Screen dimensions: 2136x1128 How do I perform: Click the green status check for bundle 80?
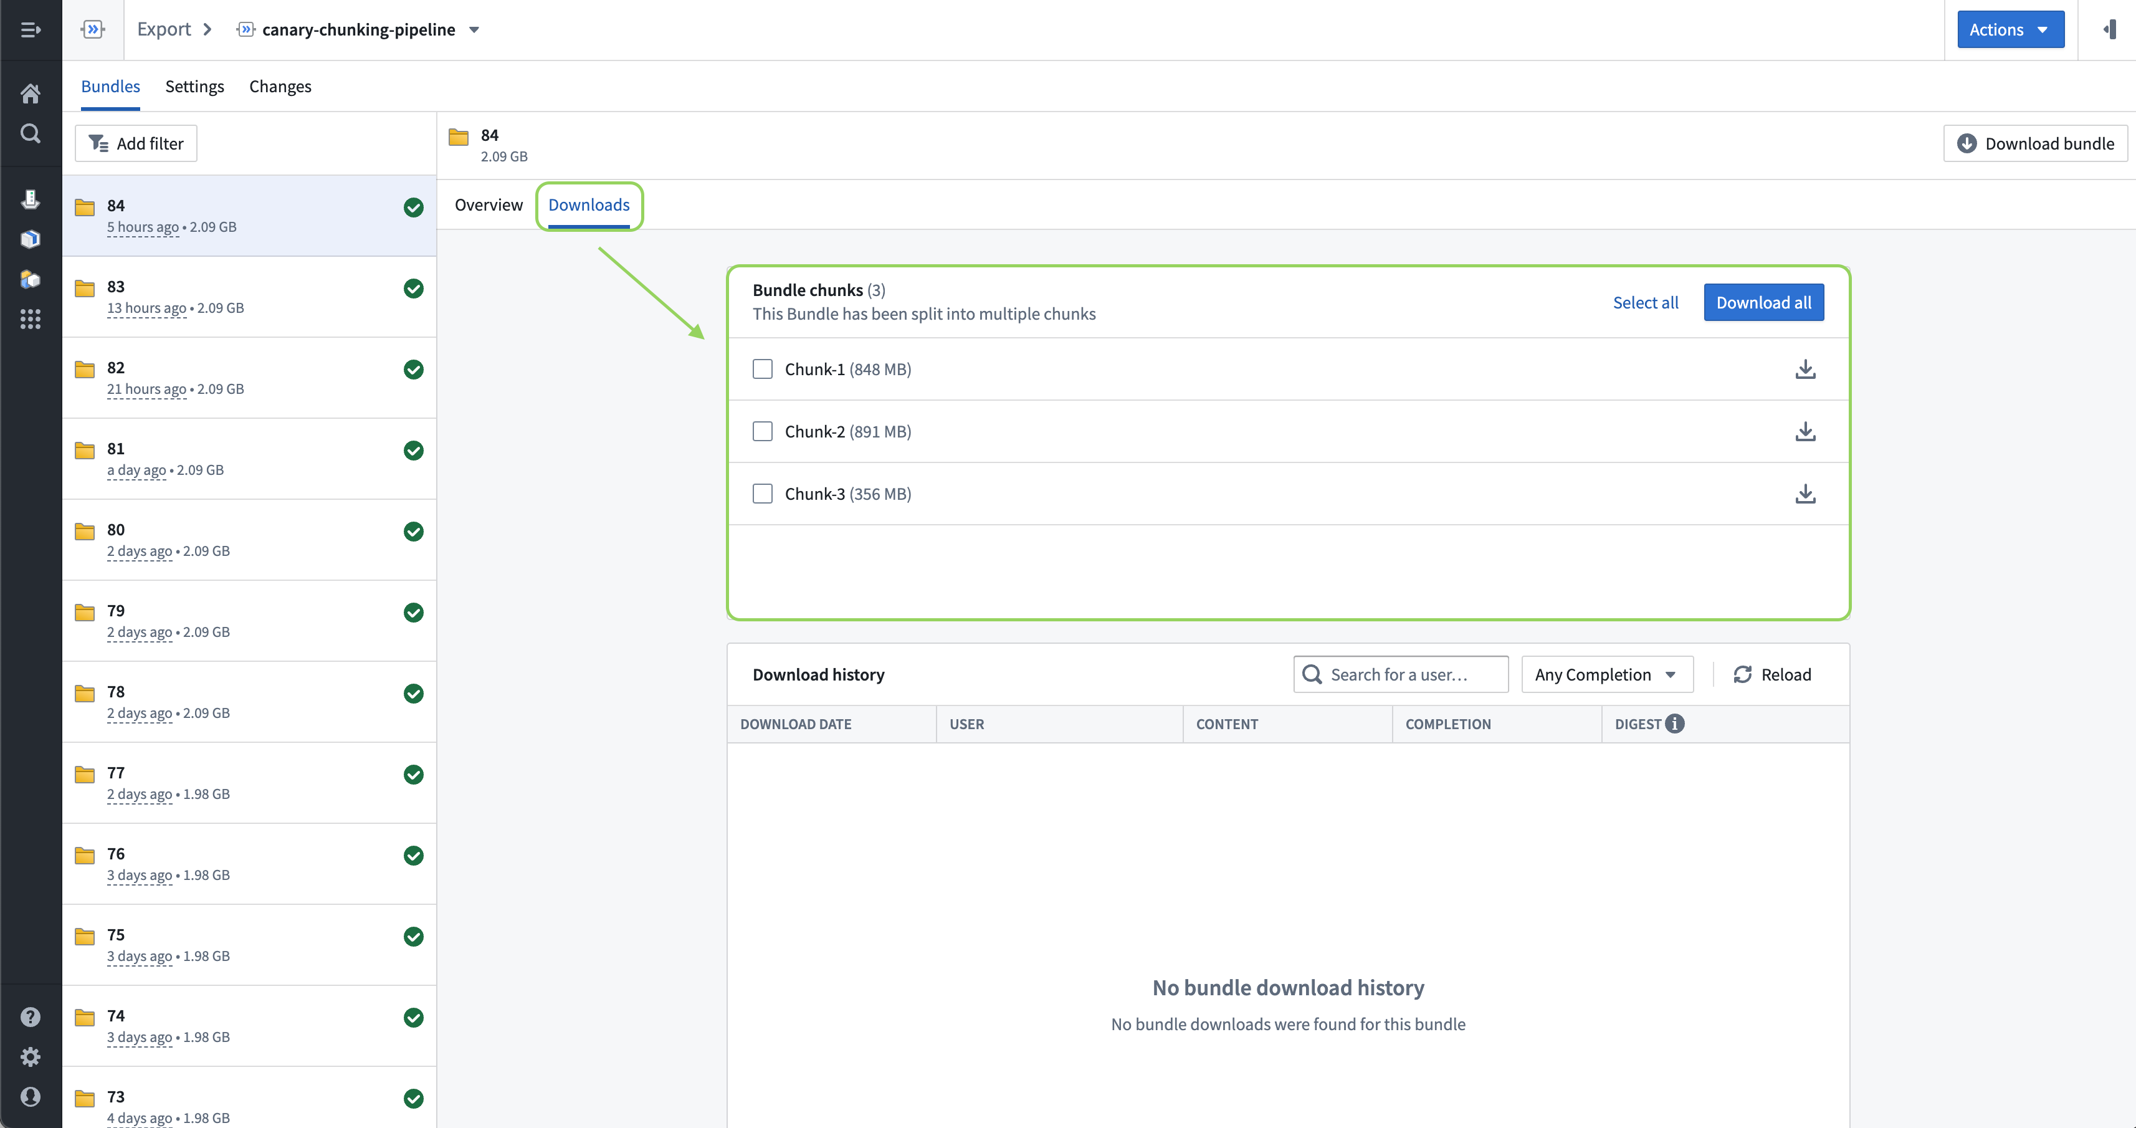pyautogui.click(x=414, y=532)
